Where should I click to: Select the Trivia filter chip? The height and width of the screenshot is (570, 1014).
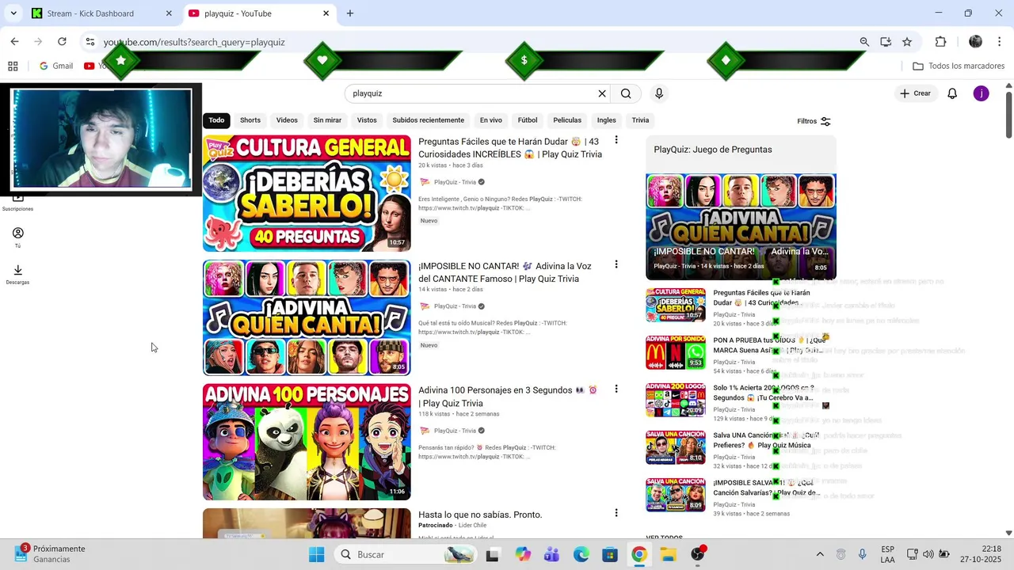point(640,120)
